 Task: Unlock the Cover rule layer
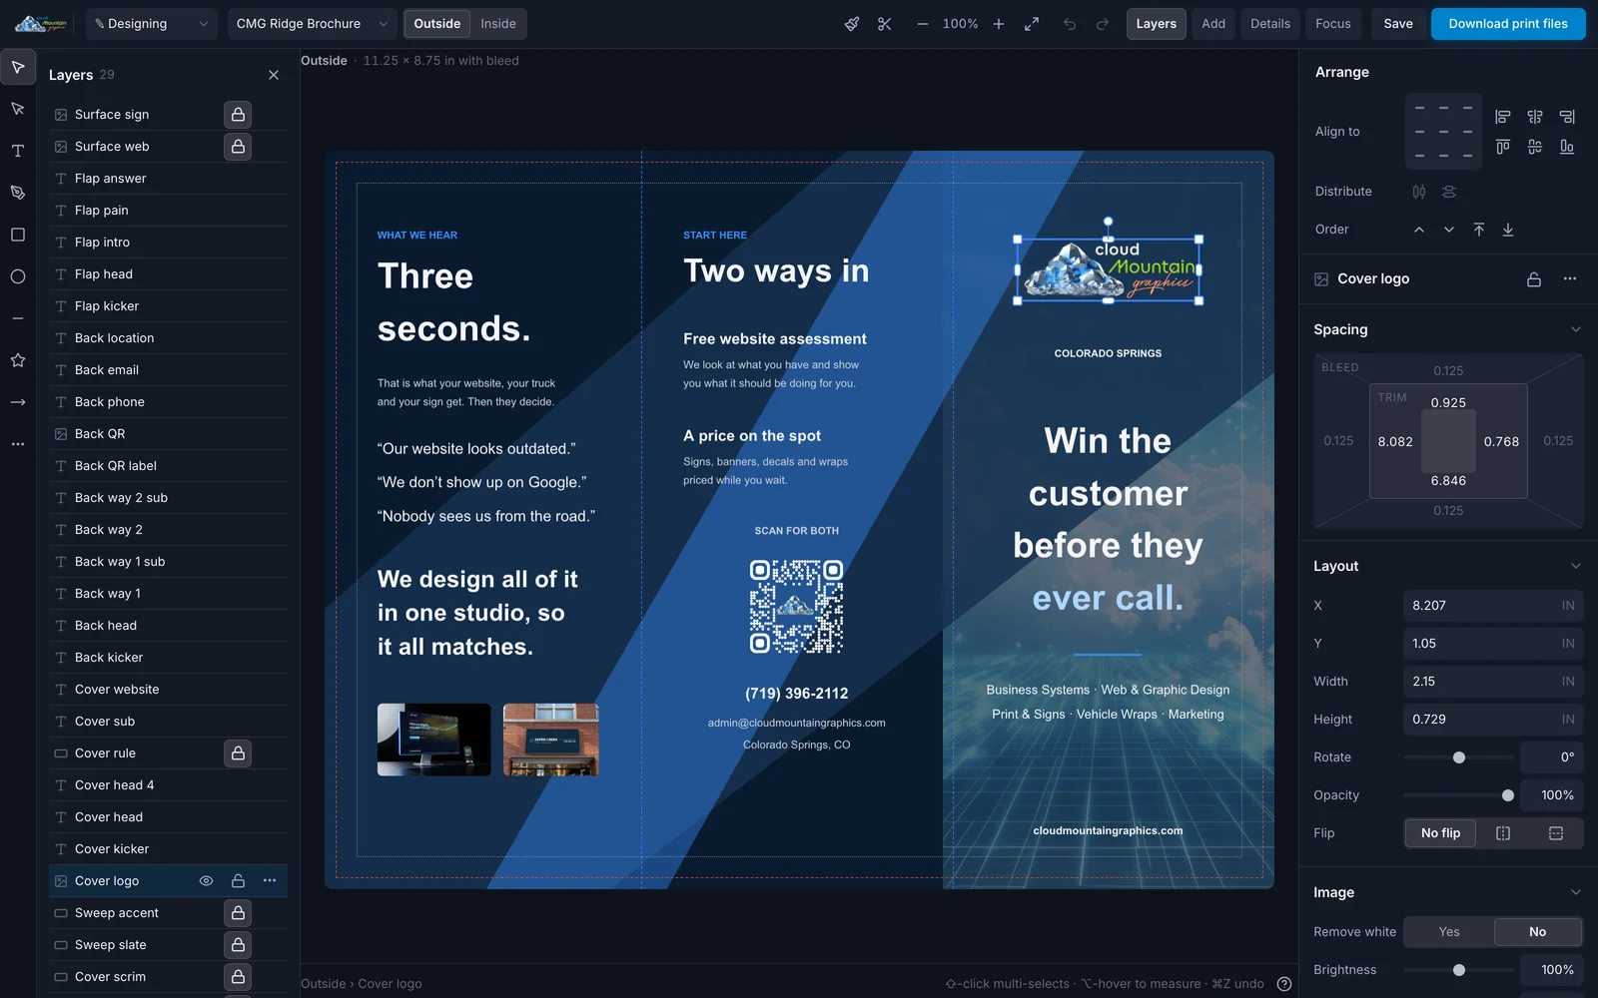tap(238, 753)
